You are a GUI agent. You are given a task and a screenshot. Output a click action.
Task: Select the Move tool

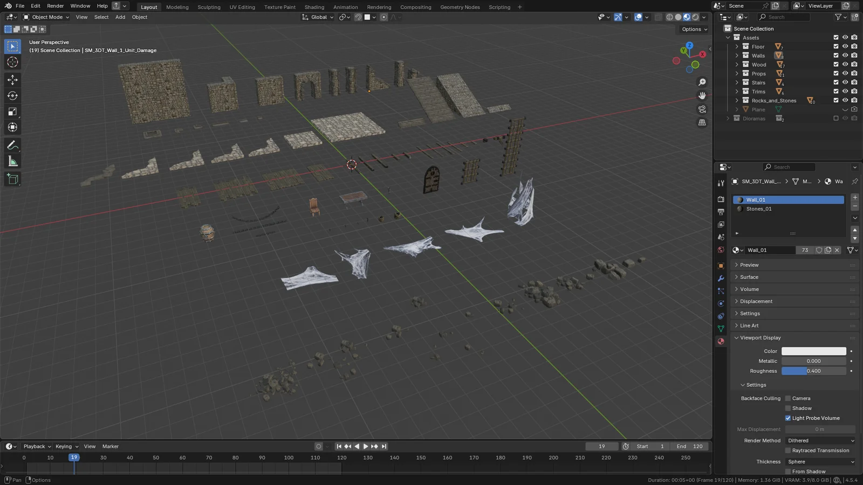12,80
